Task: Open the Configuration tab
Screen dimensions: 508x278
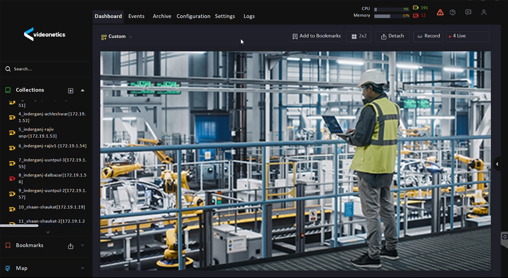Action: pyautogui.click(x=193, y=16)
